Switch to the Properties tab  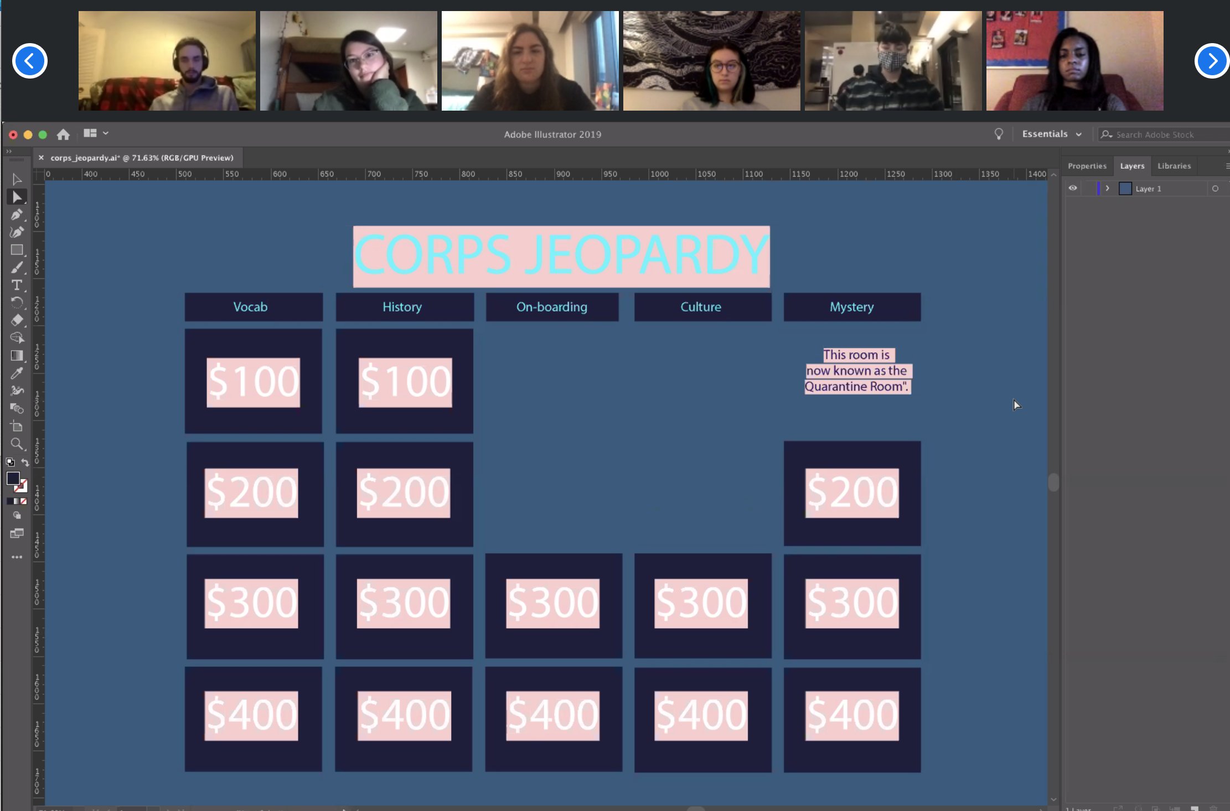tap(1087, 166)
